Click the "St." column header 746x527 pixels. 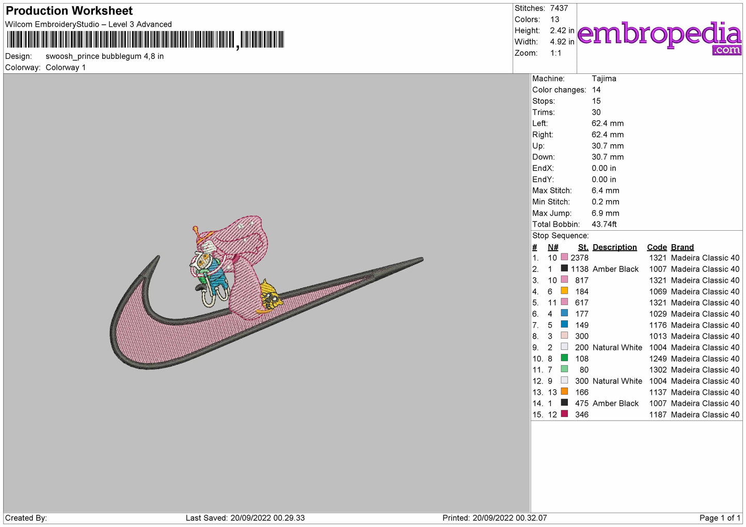583,247
